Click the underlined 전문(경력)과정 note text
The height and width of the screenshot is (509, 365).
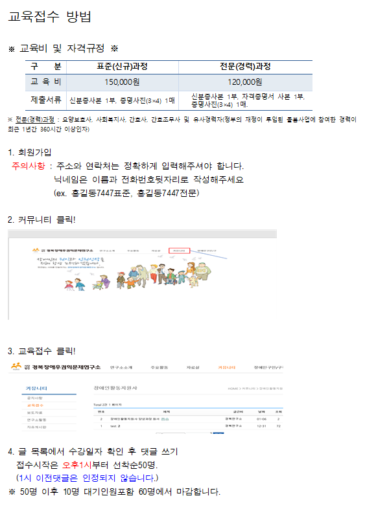(35, 120)
